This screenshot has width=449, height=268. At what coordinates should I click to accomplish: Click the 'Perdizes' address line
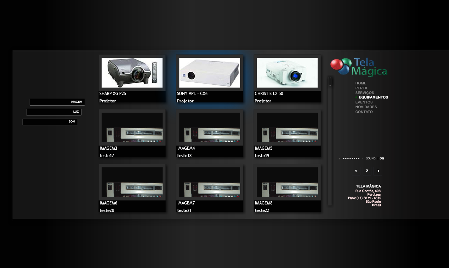[374, 195]
